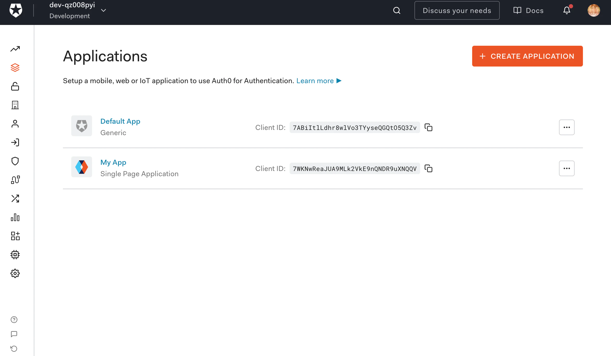
Task: Open the feedback chat bubble icon
Action: [x=14, y=334]
